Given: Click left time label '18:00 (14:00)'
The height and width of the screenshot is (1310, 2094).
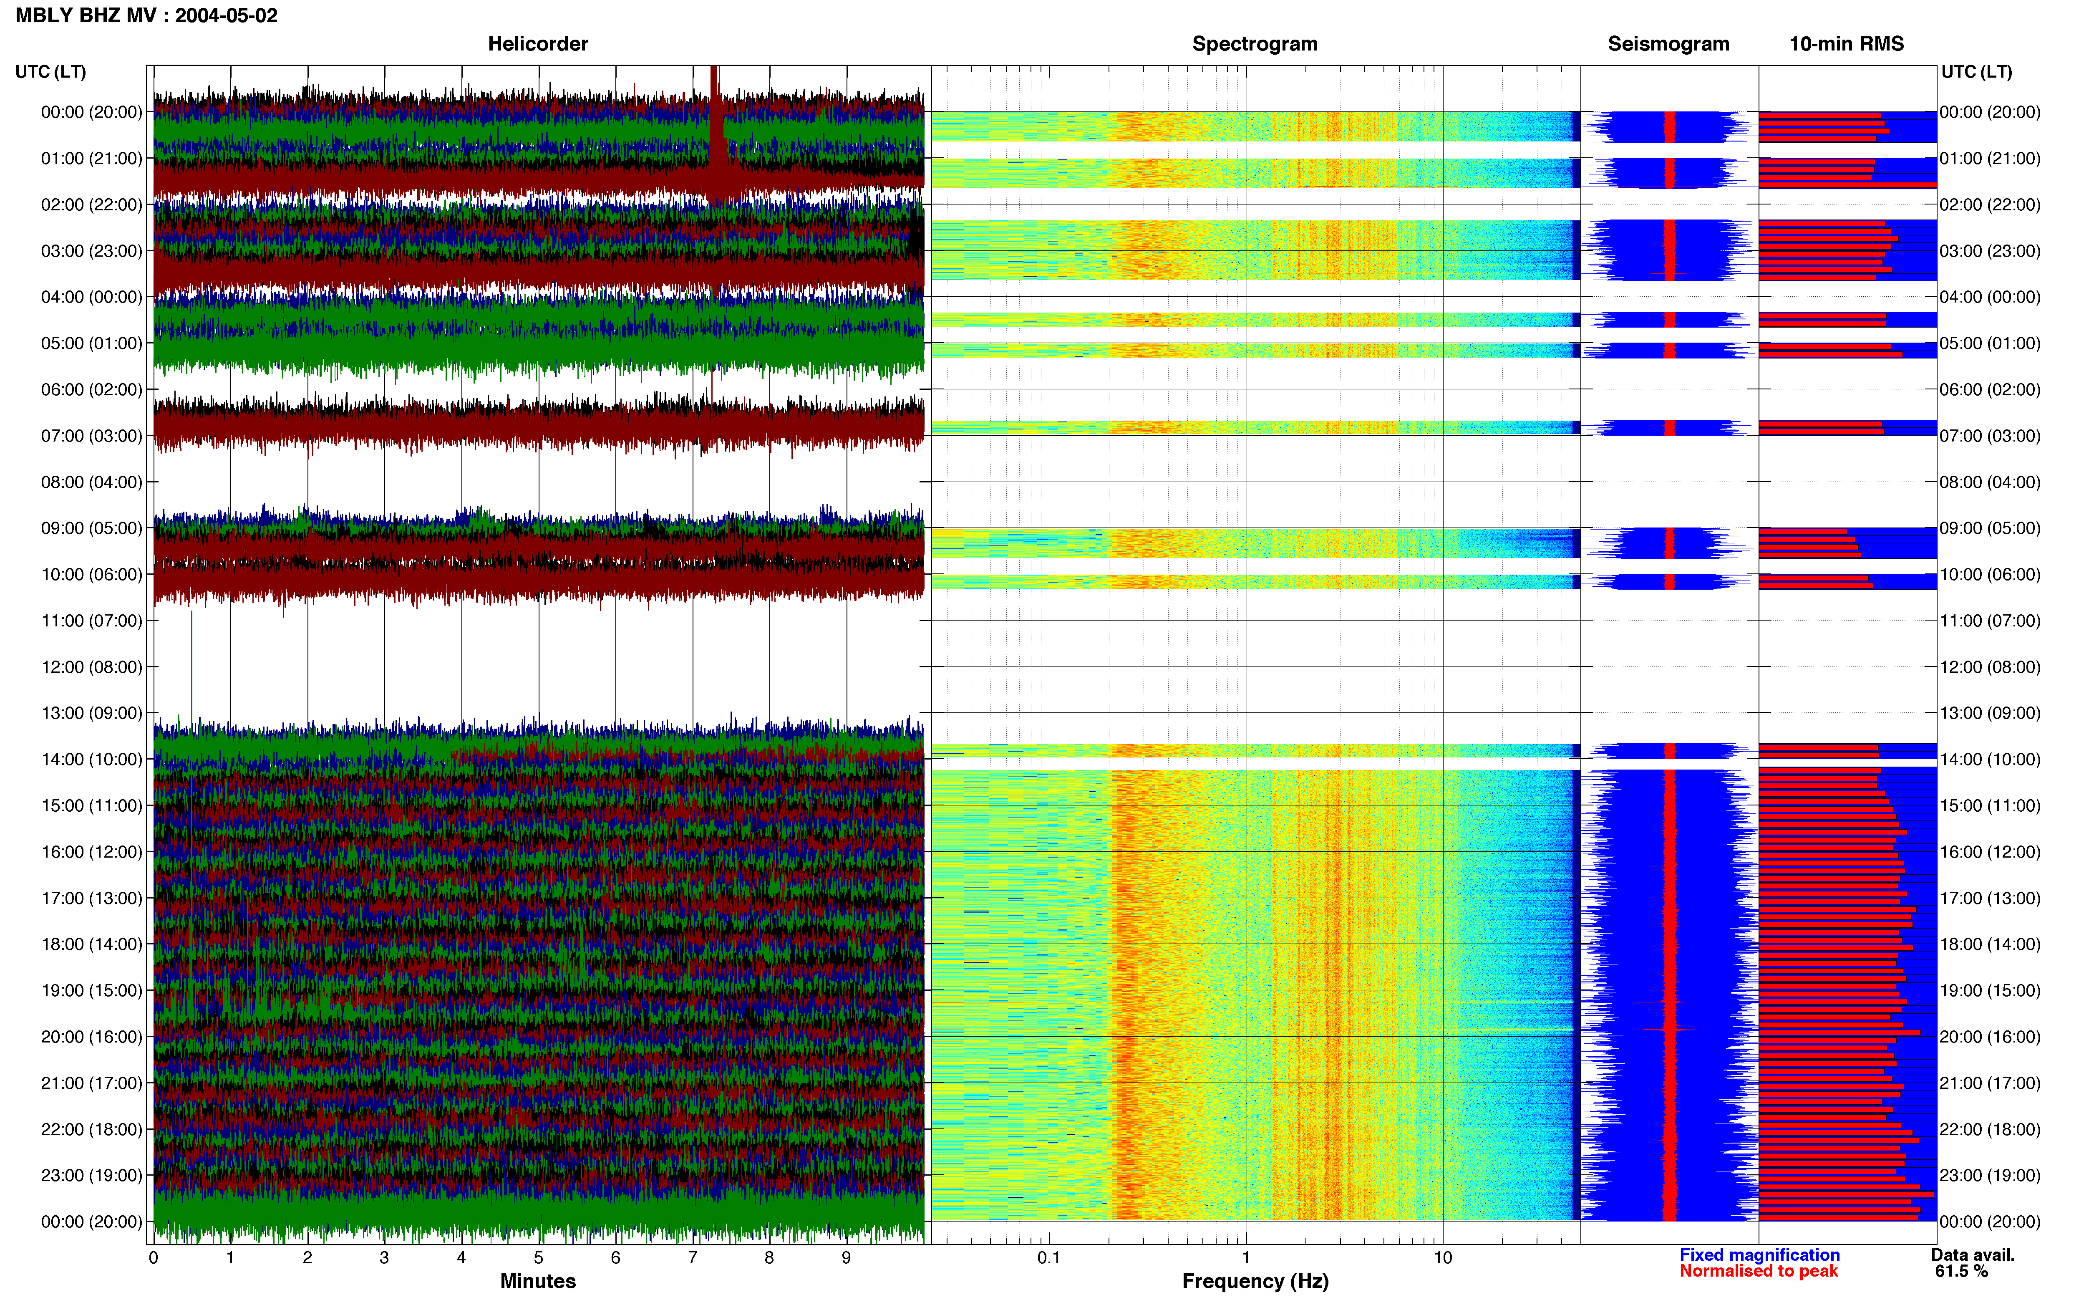Looking at the screenshot, I should coord(92,944).
